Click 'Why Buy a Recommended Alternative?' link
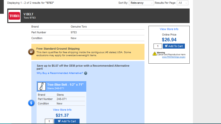Image resolution: width=221 pixels, height=124 pixels. (60, 73)
